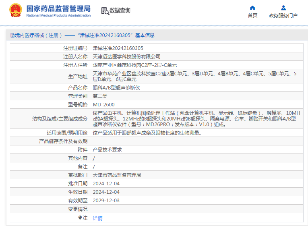The image size is (308, 226).
Task: Select model value MD-2600
Action: coord(104,105)
